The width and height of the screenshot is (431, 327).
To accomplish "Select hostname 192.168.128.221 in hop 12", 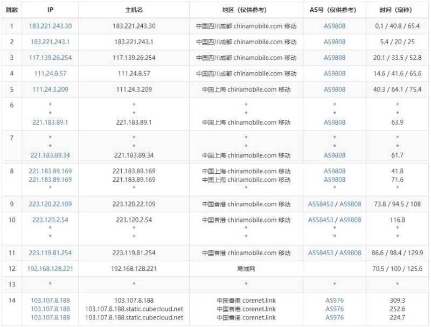I will (134, 269).
